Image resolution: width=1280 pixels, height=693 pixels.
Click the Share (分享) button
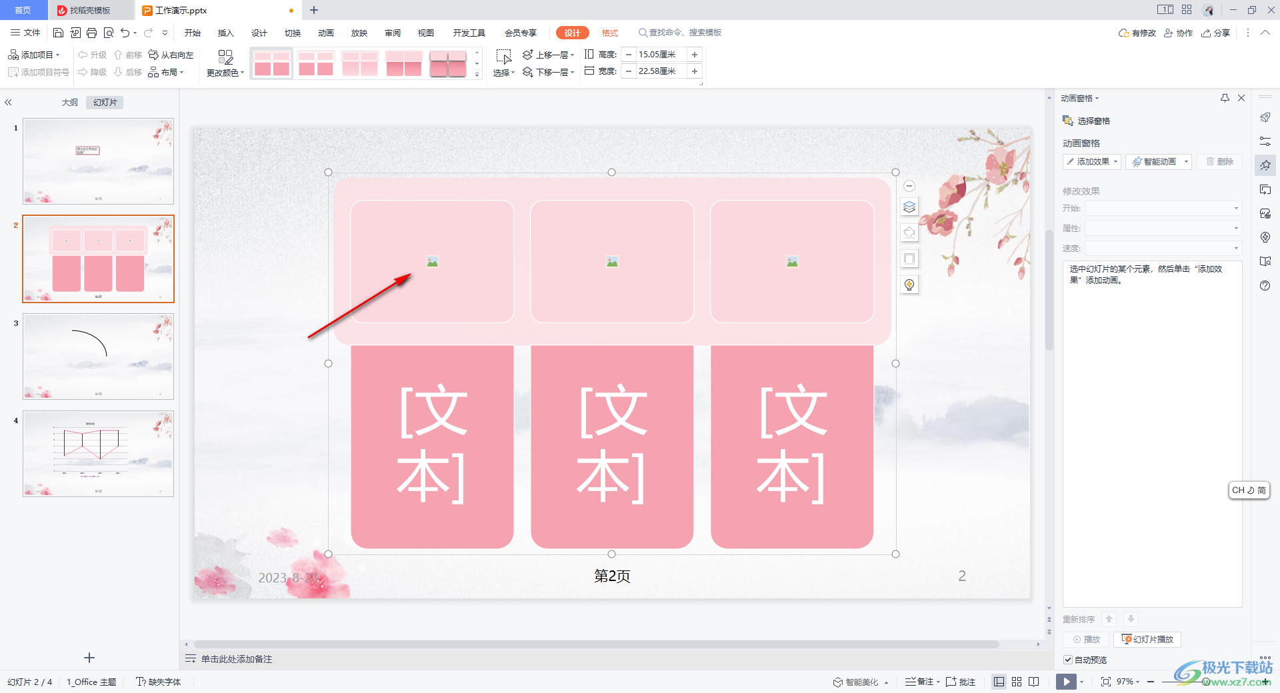1215,33
